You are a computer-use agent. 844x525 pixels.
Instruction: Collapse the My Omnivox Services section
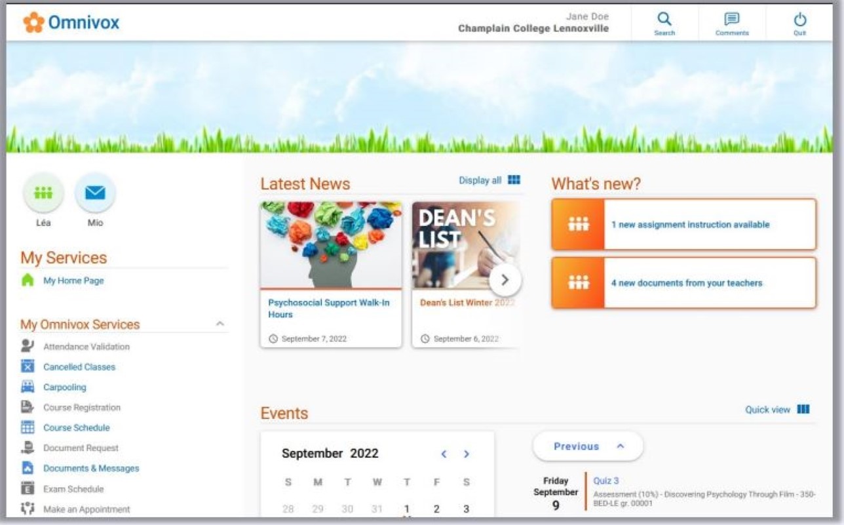coord(220,324)
